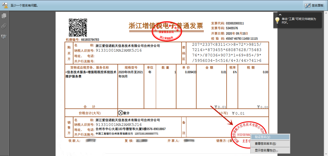328x156 pixels.
Task: Click the issue date 2020年09月15日
Action: pos(237,33)
